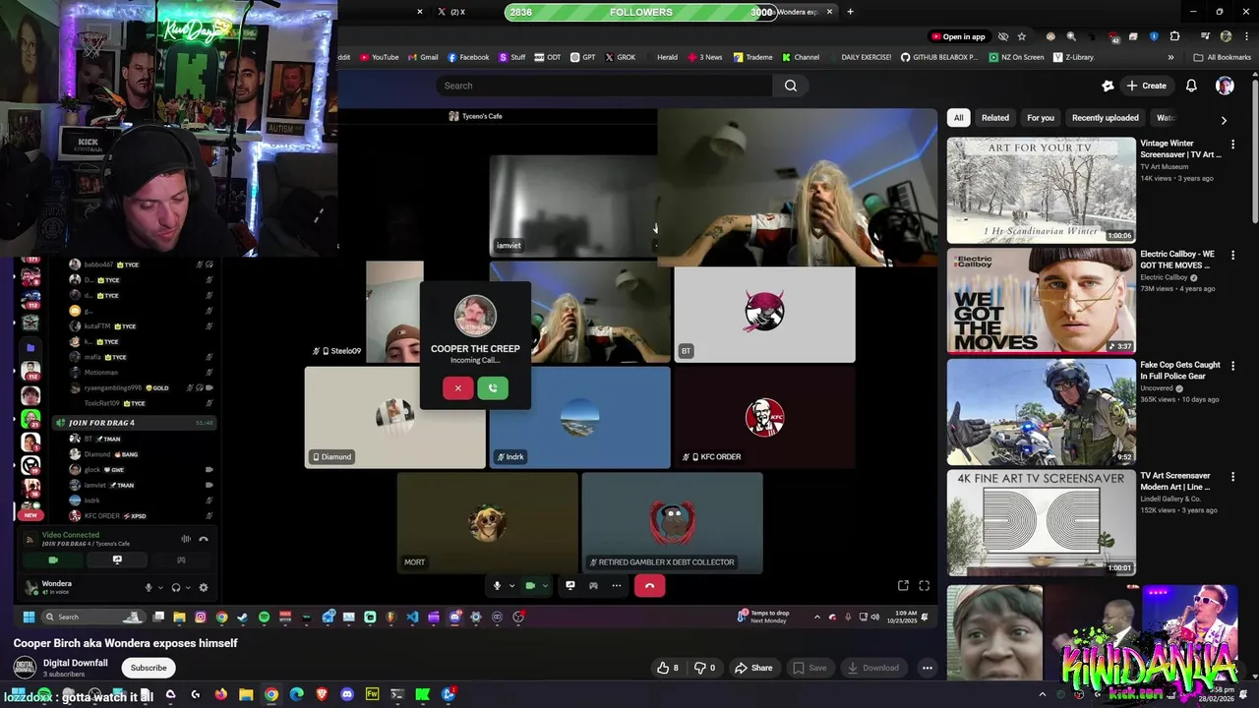This screenshot has width=1259, height=708.
Task: Click the YouTube search input field
Action: [x=605, y=86]
